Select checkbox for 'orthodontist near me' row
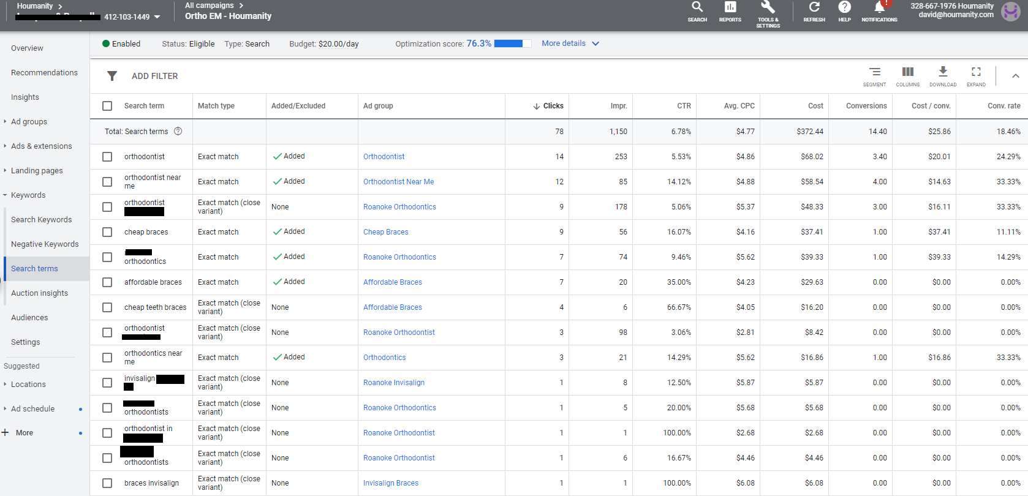 107,182
